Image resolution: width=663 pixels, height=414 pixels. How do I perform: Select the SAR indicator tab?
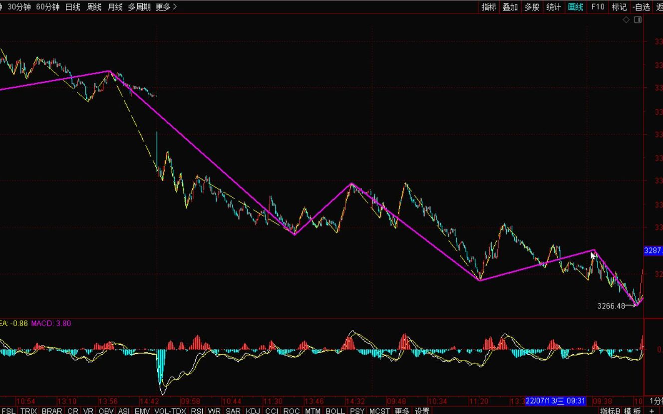point(233,411)
